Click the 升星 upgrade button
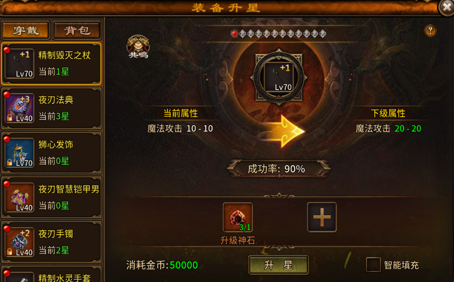 click(x=279, y=265)
